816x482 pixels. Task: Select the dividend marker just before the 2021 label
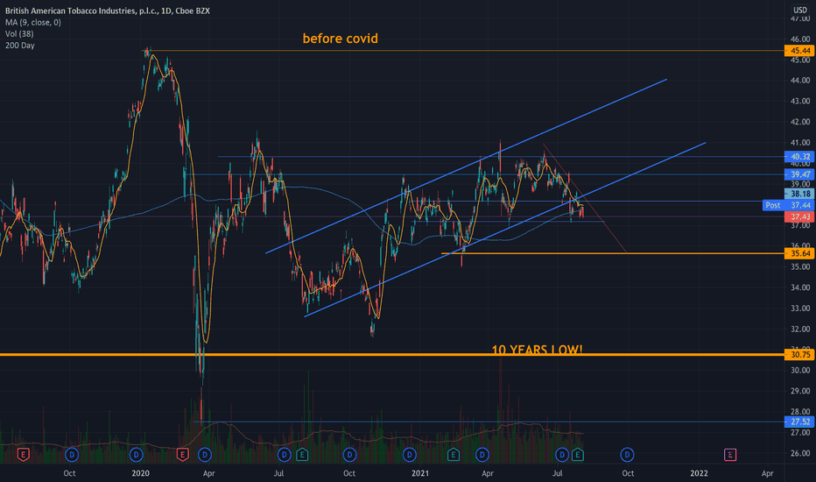[x=410, y=455]
